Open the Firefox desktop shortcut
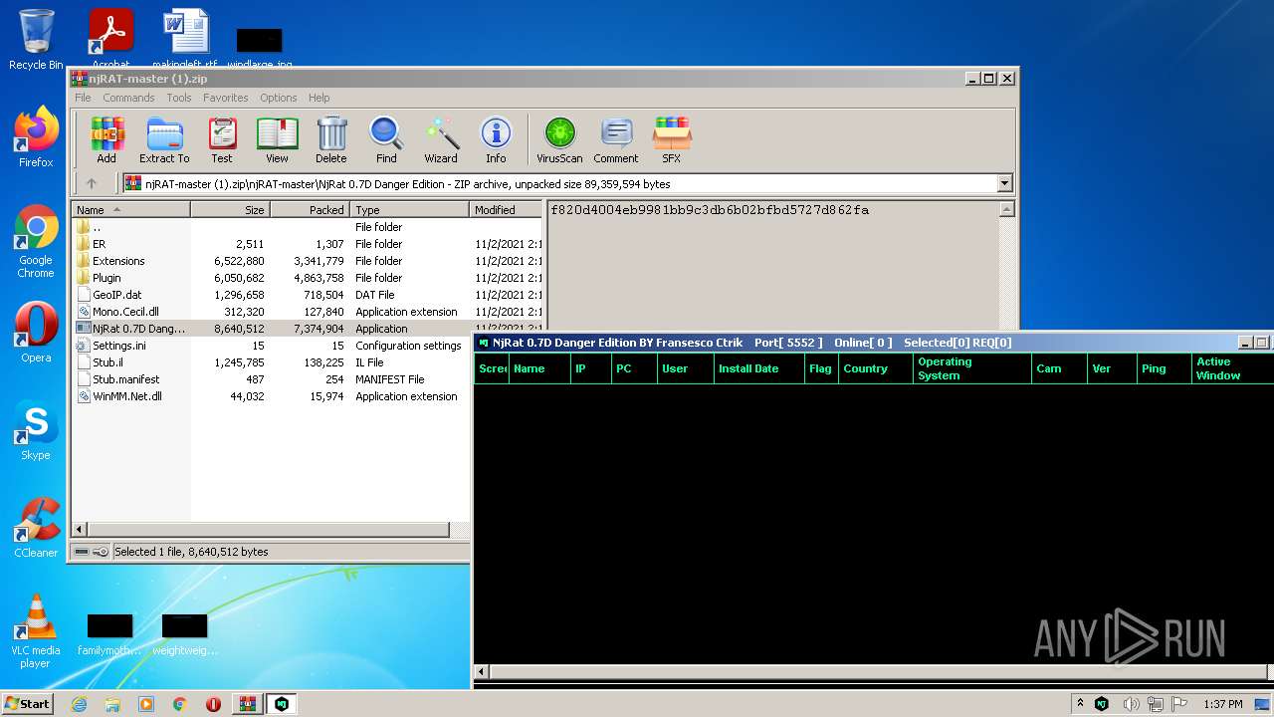This screenshot has width=1274, height=717. (x=36, y=137)
